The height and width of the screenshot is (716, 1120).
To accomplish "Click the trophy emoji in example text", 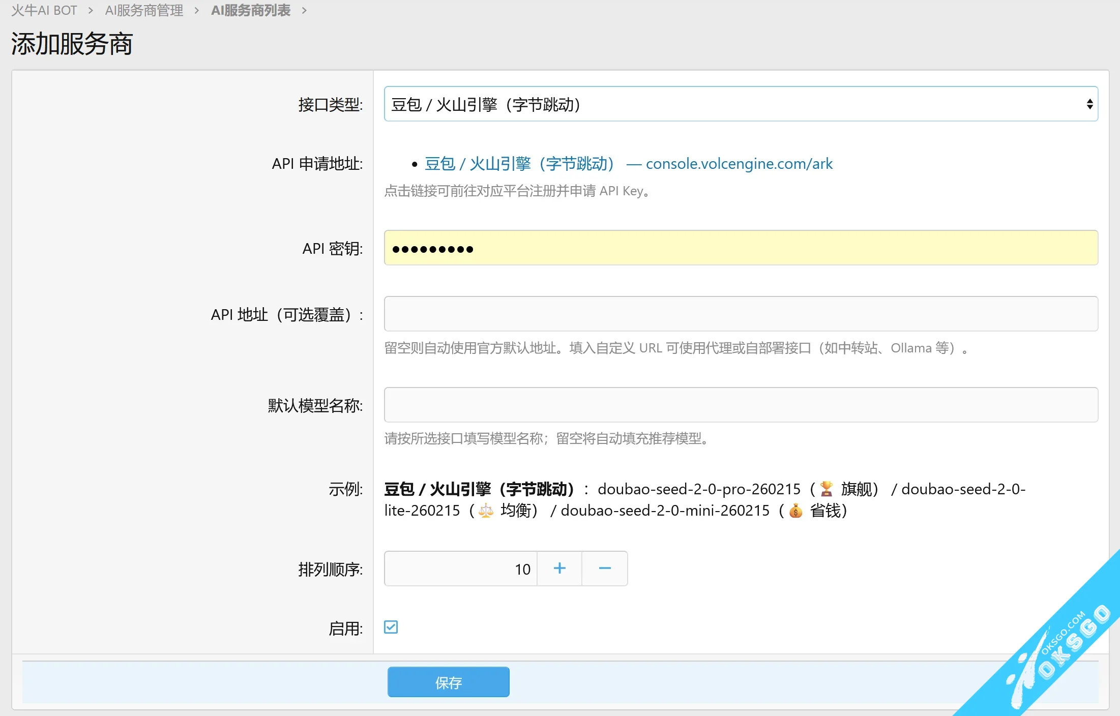I will pyautogui.click(x=827, y=489).
